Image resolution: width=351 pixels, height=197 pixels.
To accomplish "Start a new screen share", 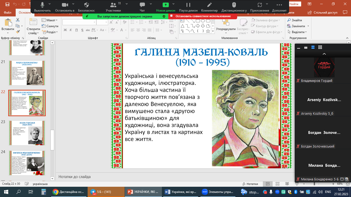I will [x=166, y=7].
